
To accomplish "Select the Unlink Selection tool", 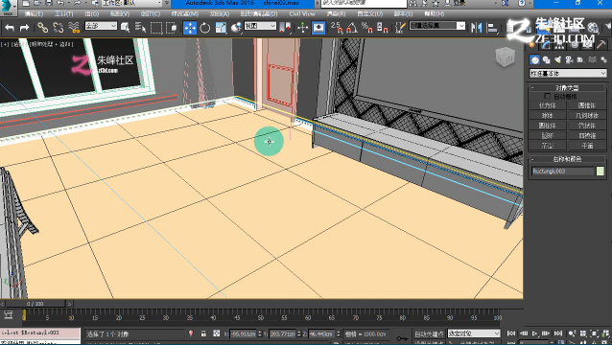I will [x=59, y=28].
